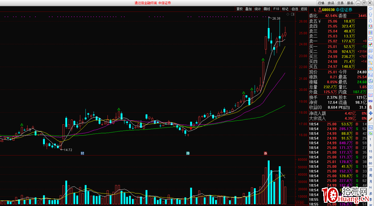Switch to 1-minute period
The width and height of the screenshot is (374, 206).
coord(370,139)
